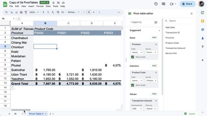Undo the last action
Image resolution: width=207 pixels, height=116 pixels.
(x=12, y=12)
